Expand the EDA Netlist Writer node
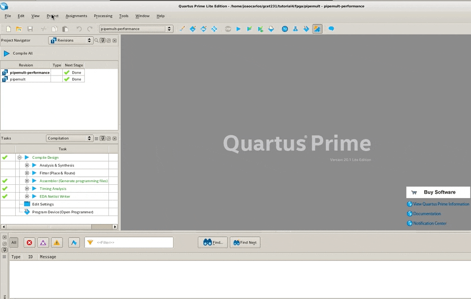The width and height of the screenshot is (471, 299). coord(27,197)
